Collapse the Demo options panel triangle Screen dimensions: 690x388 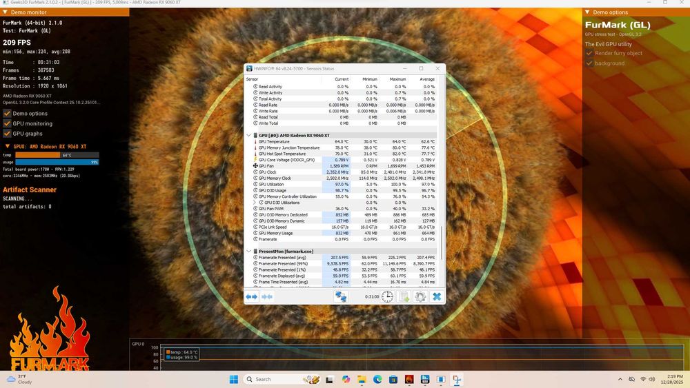[x=587, y=12]
